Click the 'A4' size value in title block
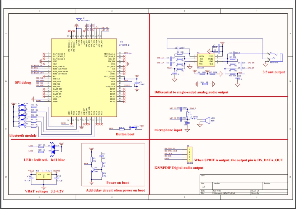 tap(203, 187)
